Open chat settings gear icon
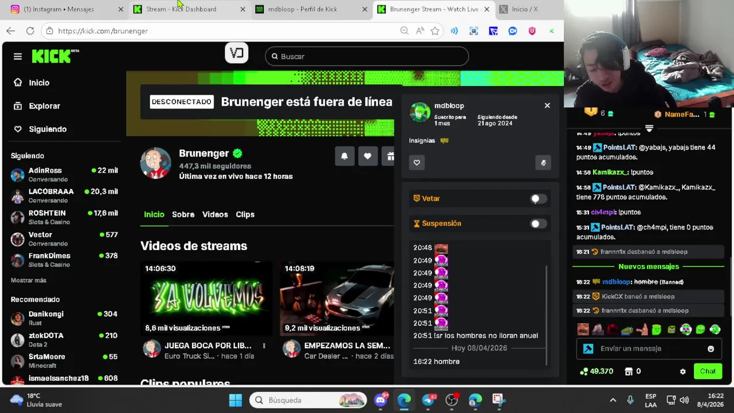Image resolution: width=734 pixels, height=413 pixels. [x=682, y=372]
